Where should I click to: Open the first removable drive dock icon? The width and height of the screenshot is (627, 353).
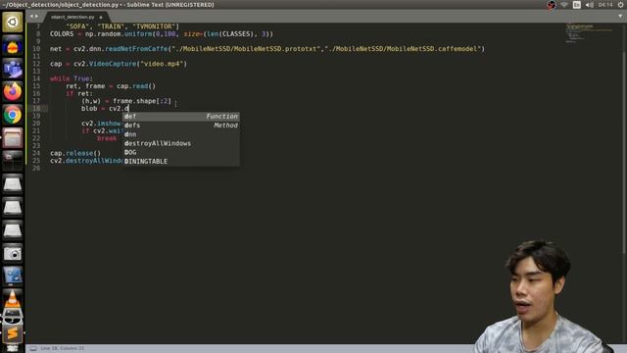point(13,184)
